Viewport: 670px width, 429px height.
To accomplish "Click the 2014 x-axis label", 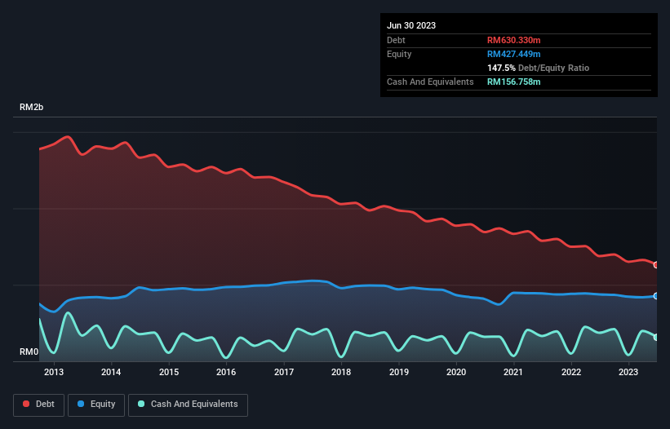I will [111, 372].
